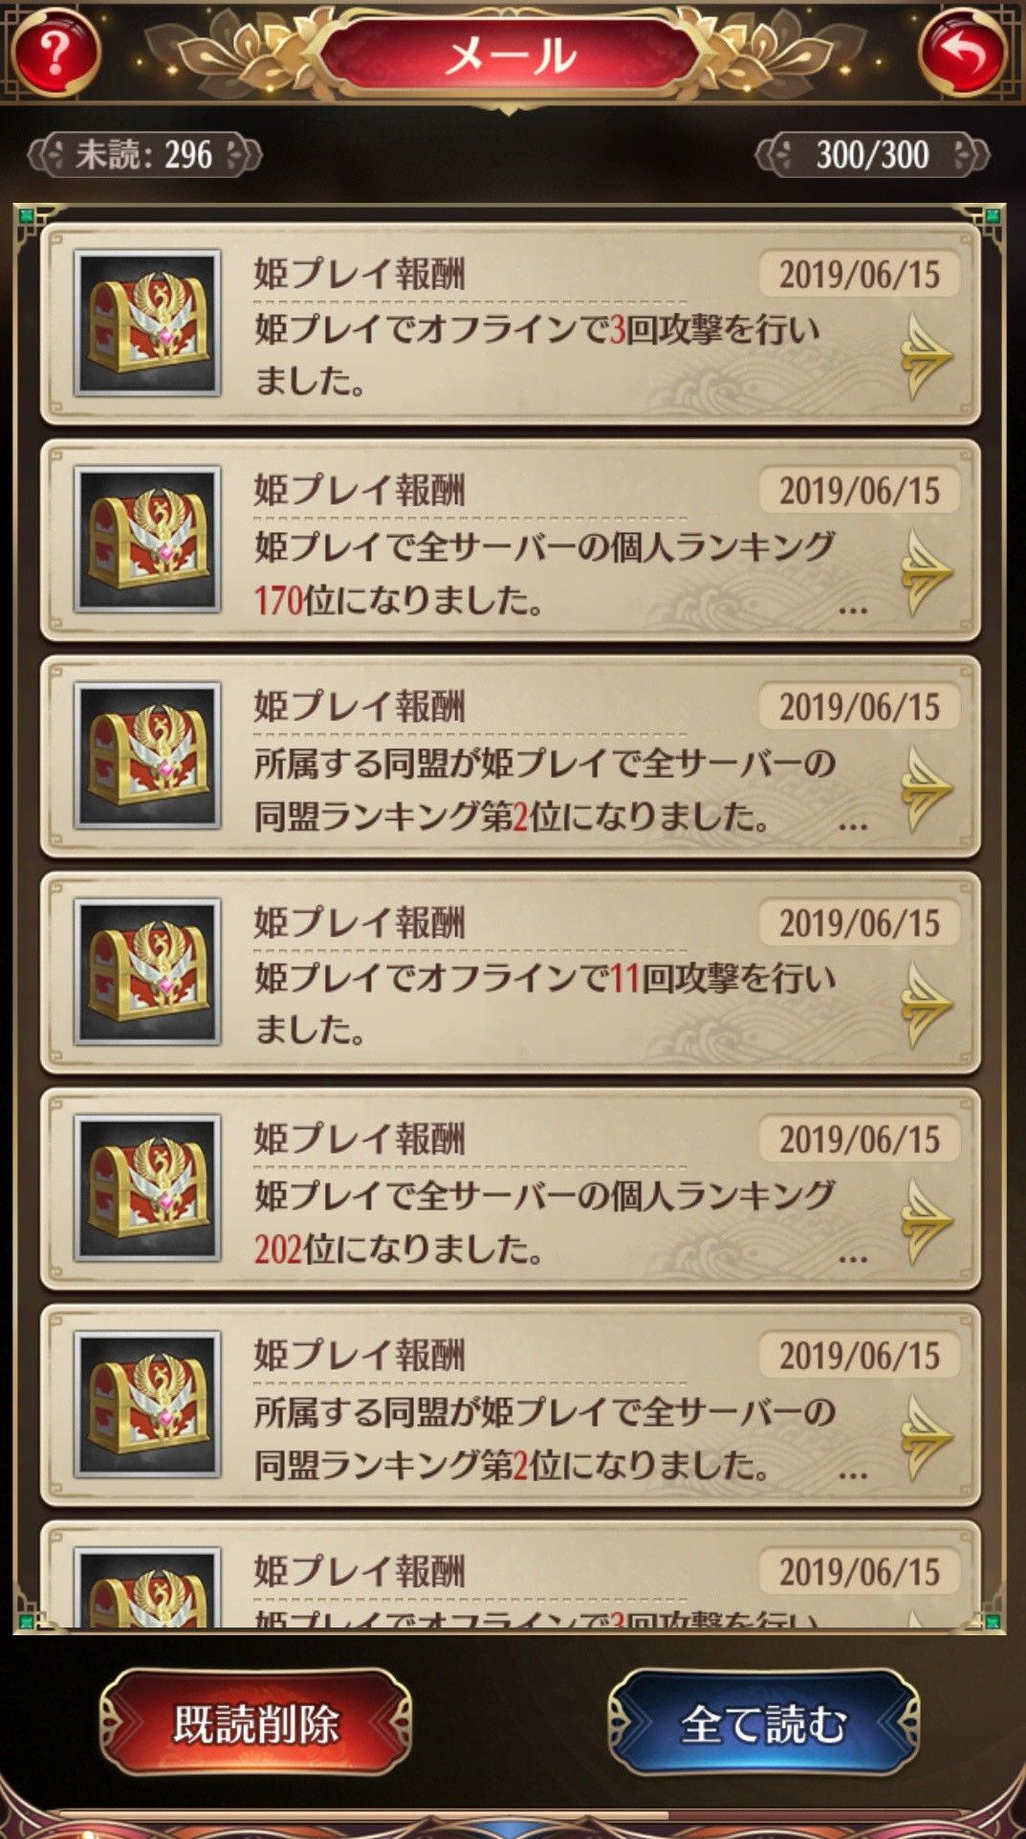Tap the メール title banner
Image resolution: width=1026 pixels, height=1839 pixels.
point(511,54)
